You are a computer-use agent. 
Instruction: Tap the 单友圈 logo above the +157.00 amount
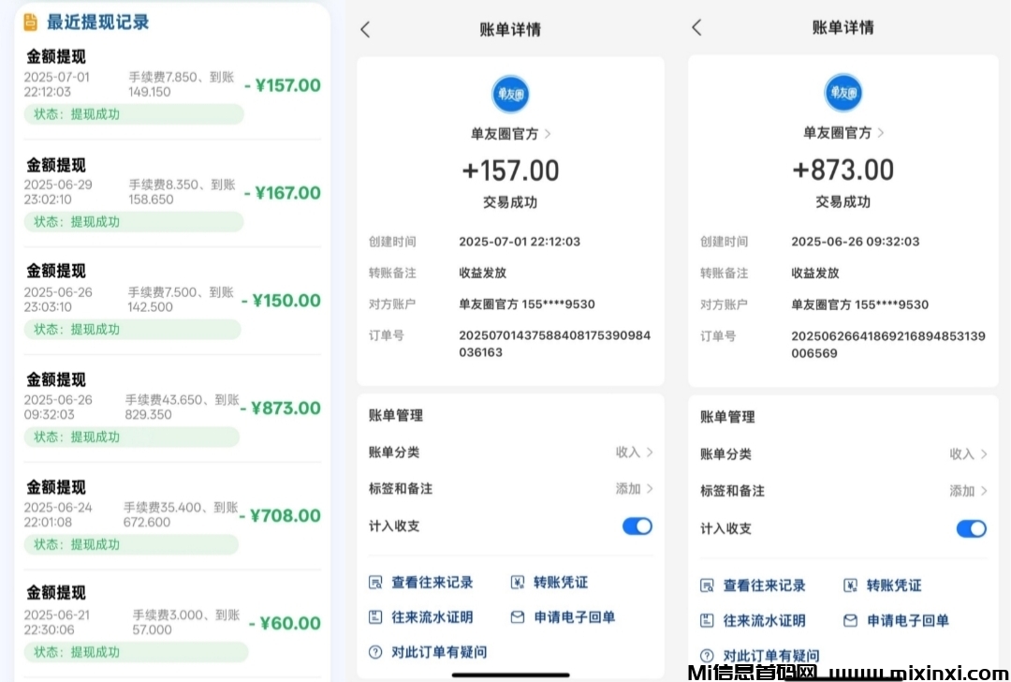[510, 94]
